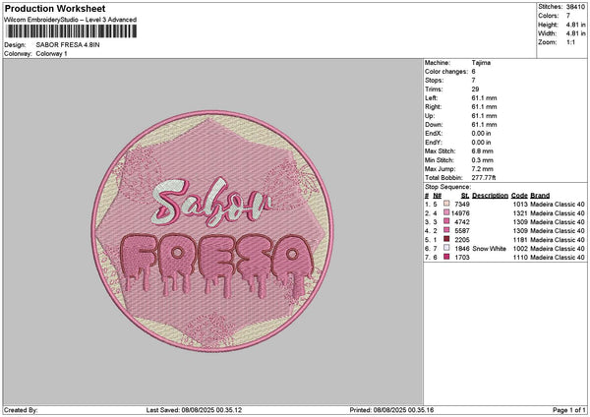The height and width of the screenshot is (417, 590).
Task: Select the Snow White color swatch
Action: pyautogui.click(x=447, y=248)
